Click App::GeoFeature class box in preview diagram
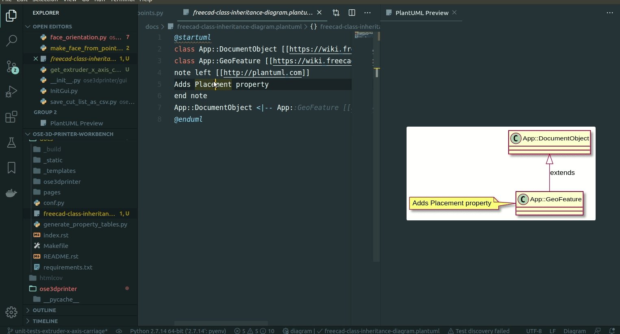The width and height of the screenshot is (620, 334). point(549,203)
